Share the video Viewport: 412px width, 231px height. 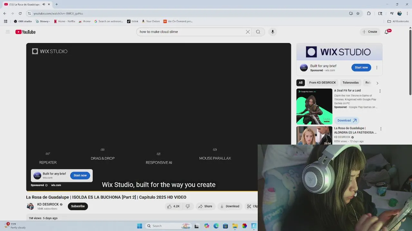[x=205, y=206]
